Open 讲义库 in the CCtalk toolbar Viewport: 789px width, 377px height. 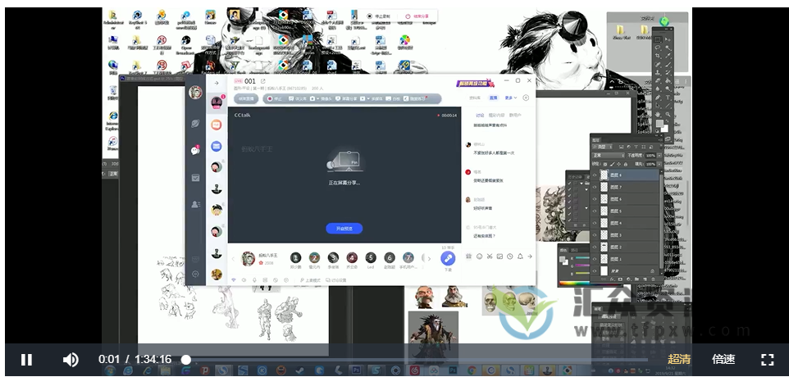[298, 98]
